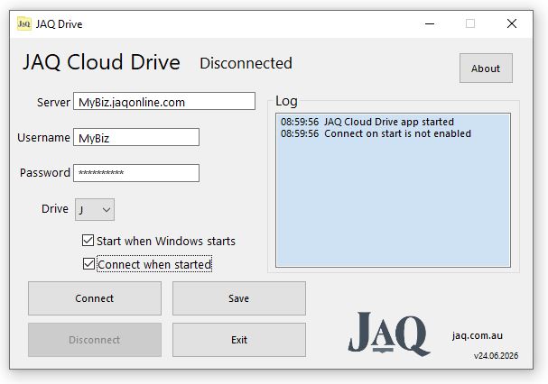548x384 pixels.
Task: Select the Password input field
Action: 136,173
